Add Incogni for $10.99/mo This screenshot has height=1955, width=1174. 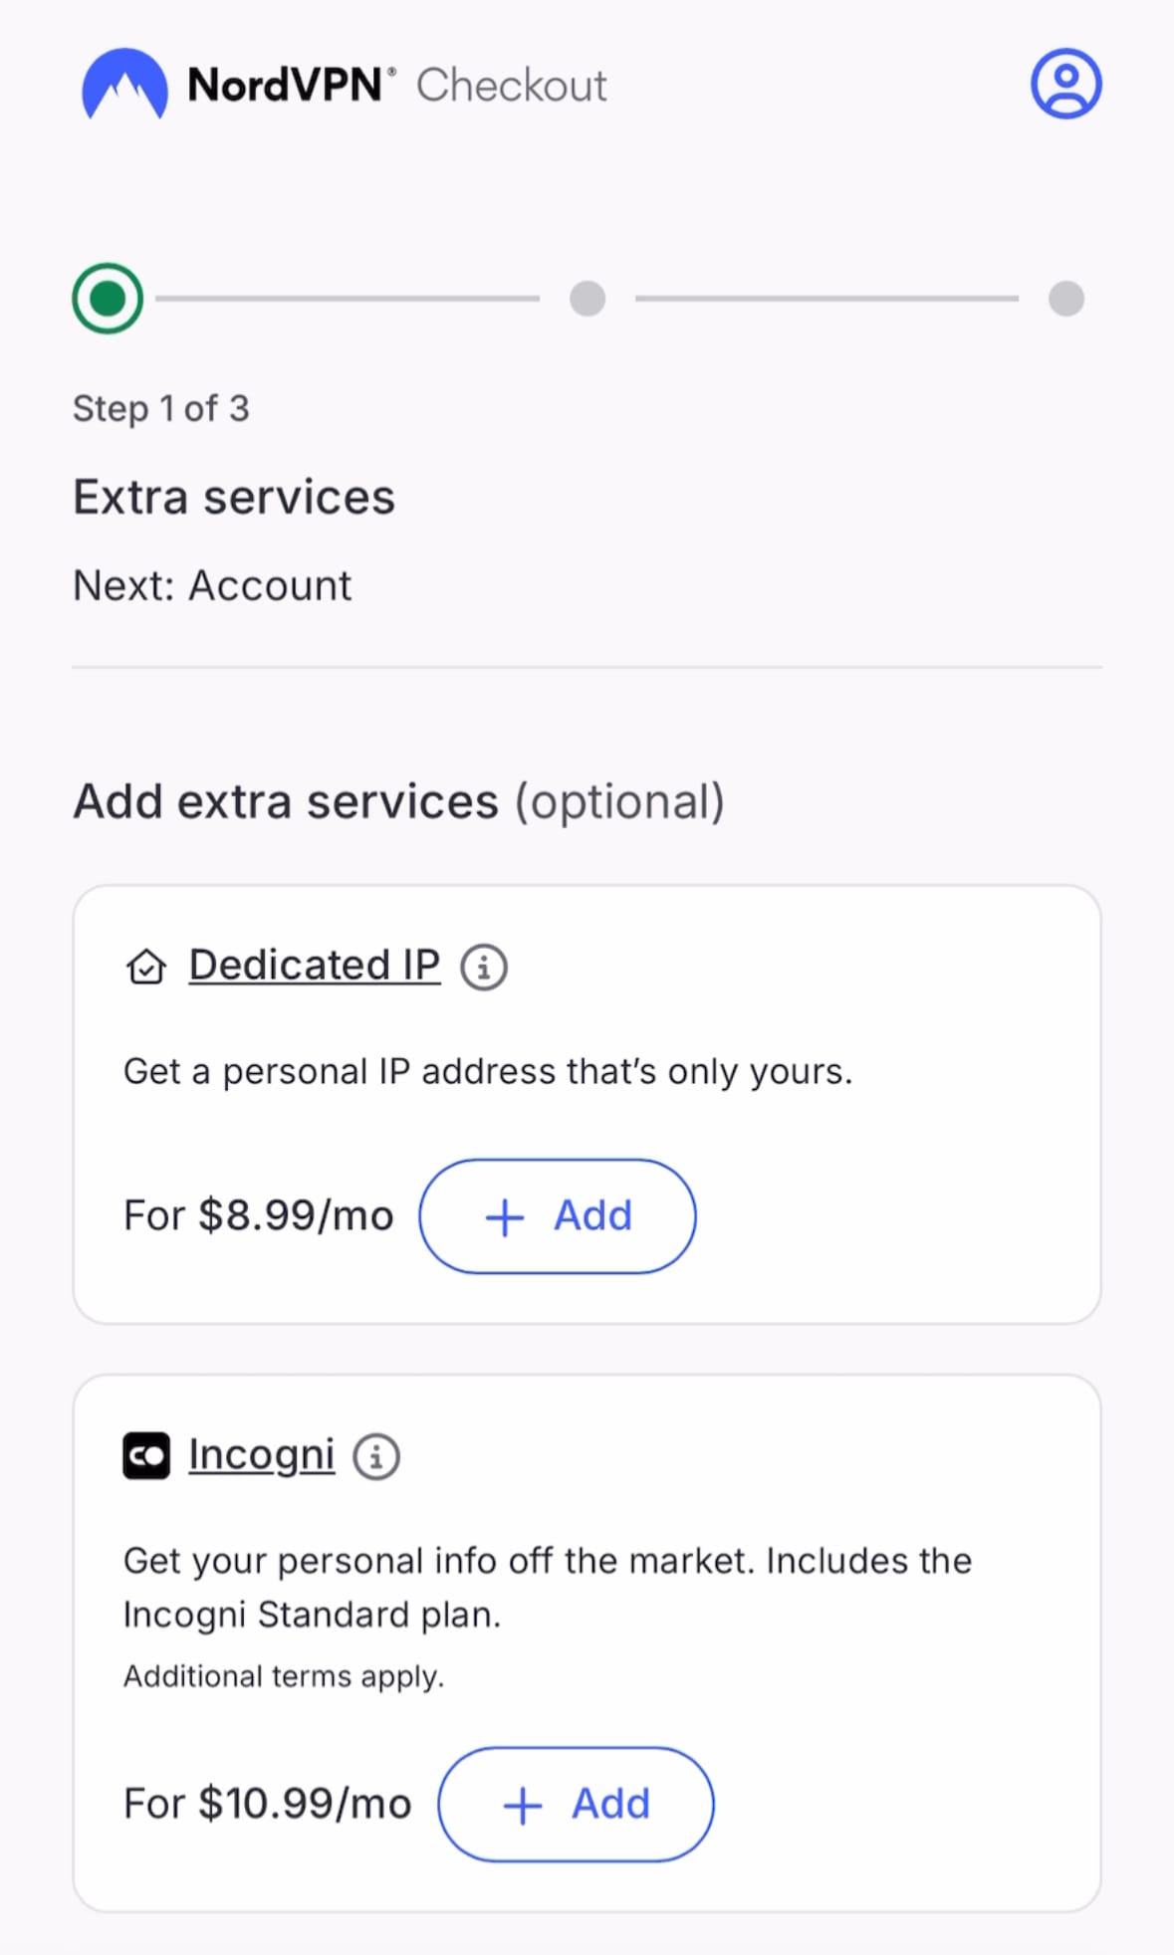point(576,1804)
